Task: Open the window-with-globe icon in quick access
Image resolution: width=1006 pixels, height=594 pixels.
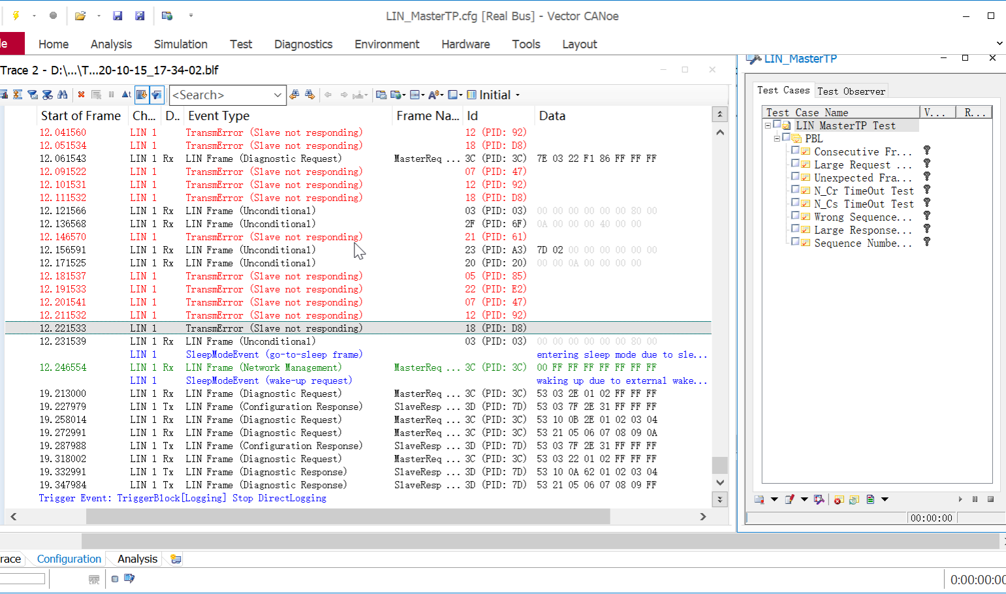Action: [167, 16]
